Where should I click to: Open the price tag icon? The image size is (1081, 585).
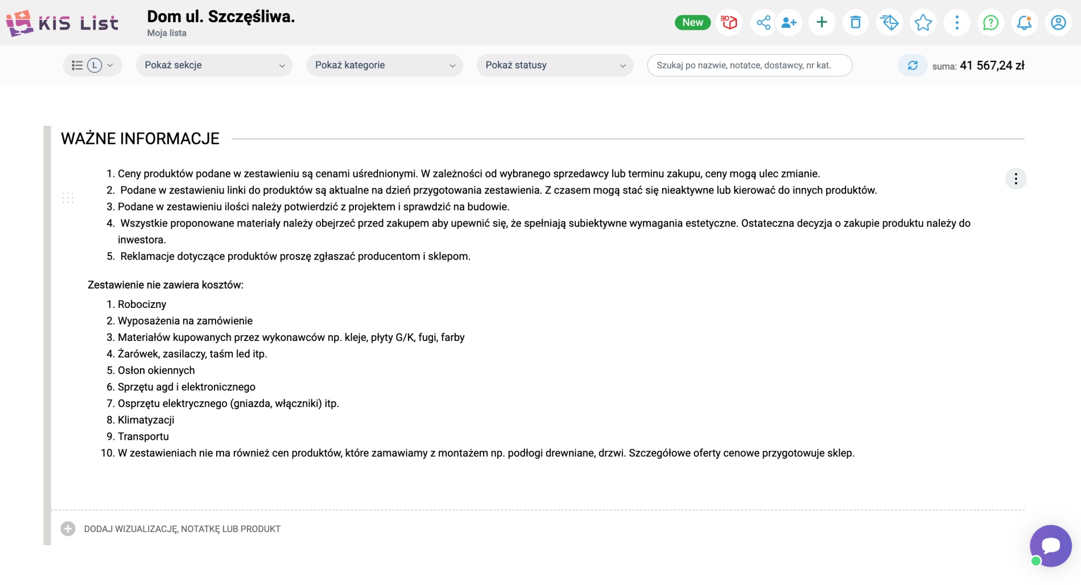click(889, 23)
